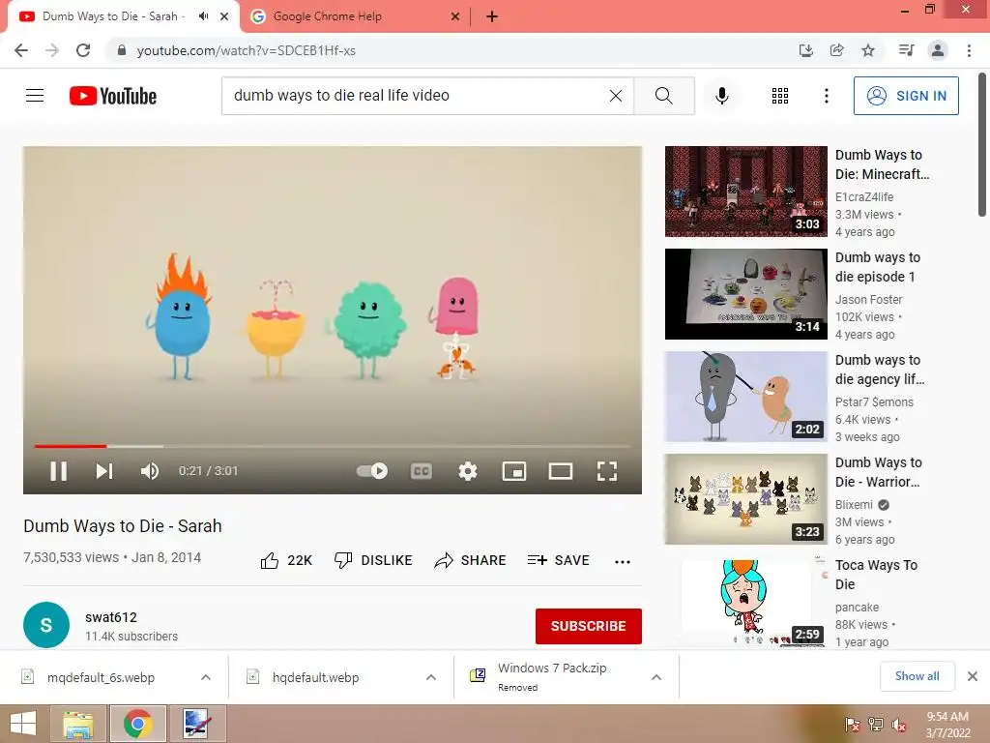Open more actions ellipsis below video

(623, 561)
